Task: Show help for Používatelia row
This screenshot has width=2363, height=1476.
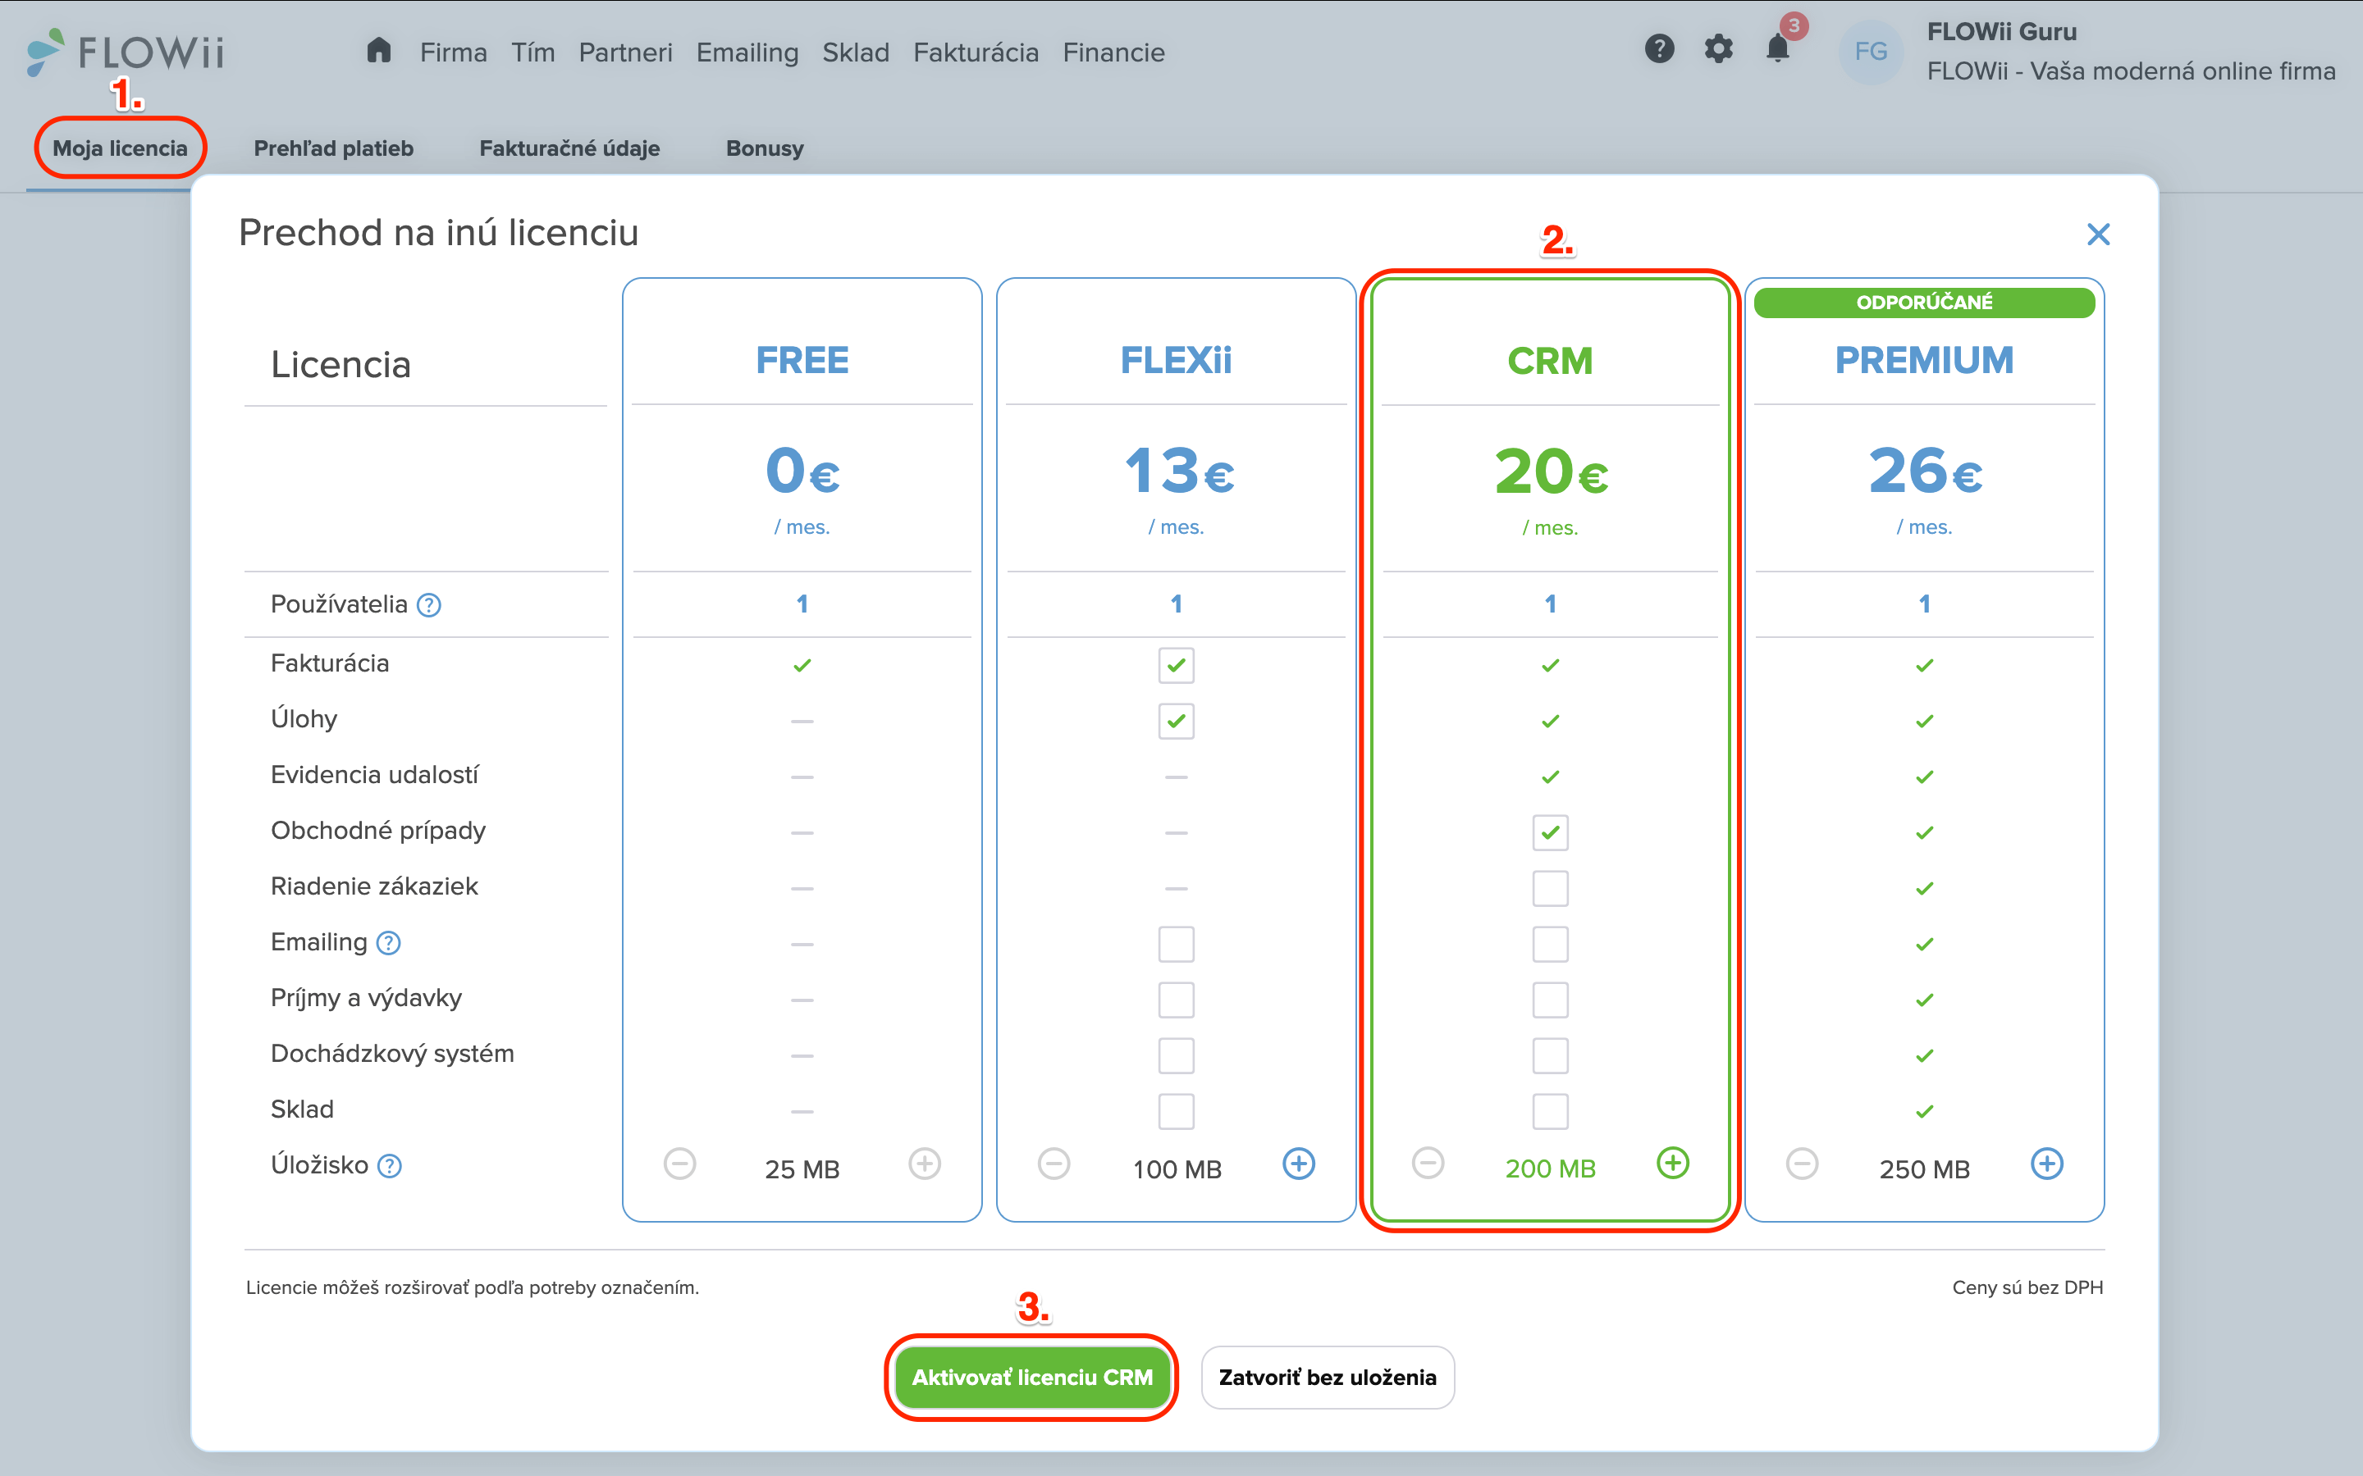Action: [x=428, y=605]
